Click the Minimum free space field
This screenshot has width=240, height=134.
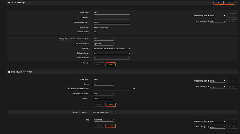click(x=112, y=23)
